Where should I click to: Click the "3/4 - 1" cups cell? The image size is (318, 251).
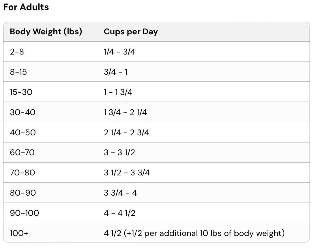point(116,72)
